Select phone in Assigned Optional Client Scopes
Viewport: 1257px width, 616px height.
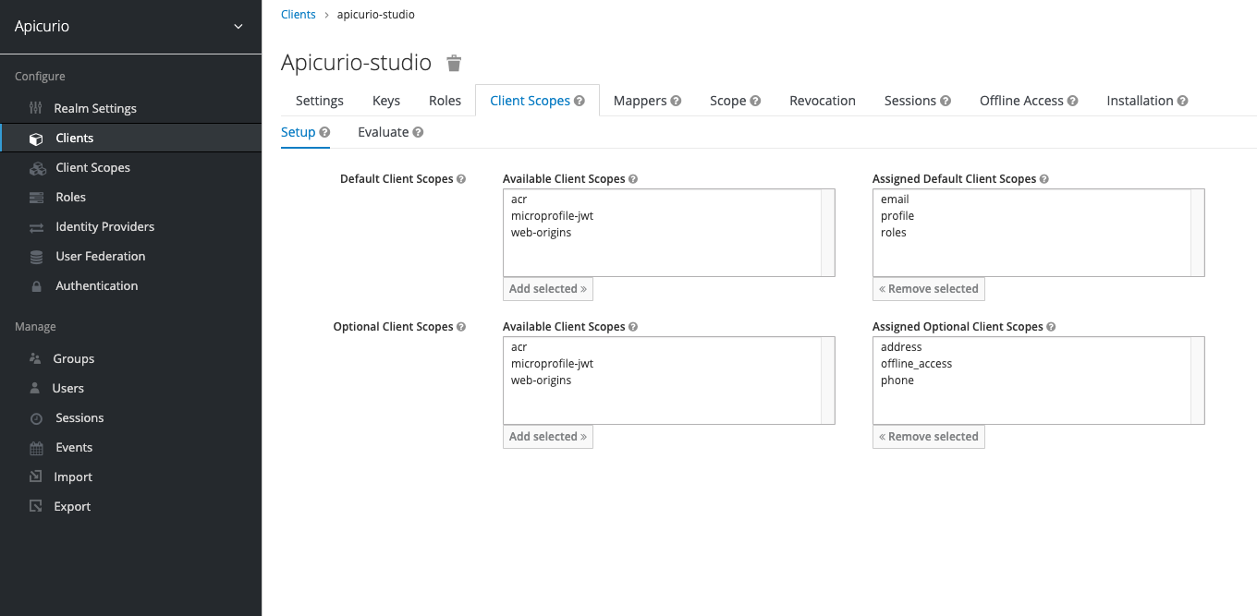(1031, 380)
